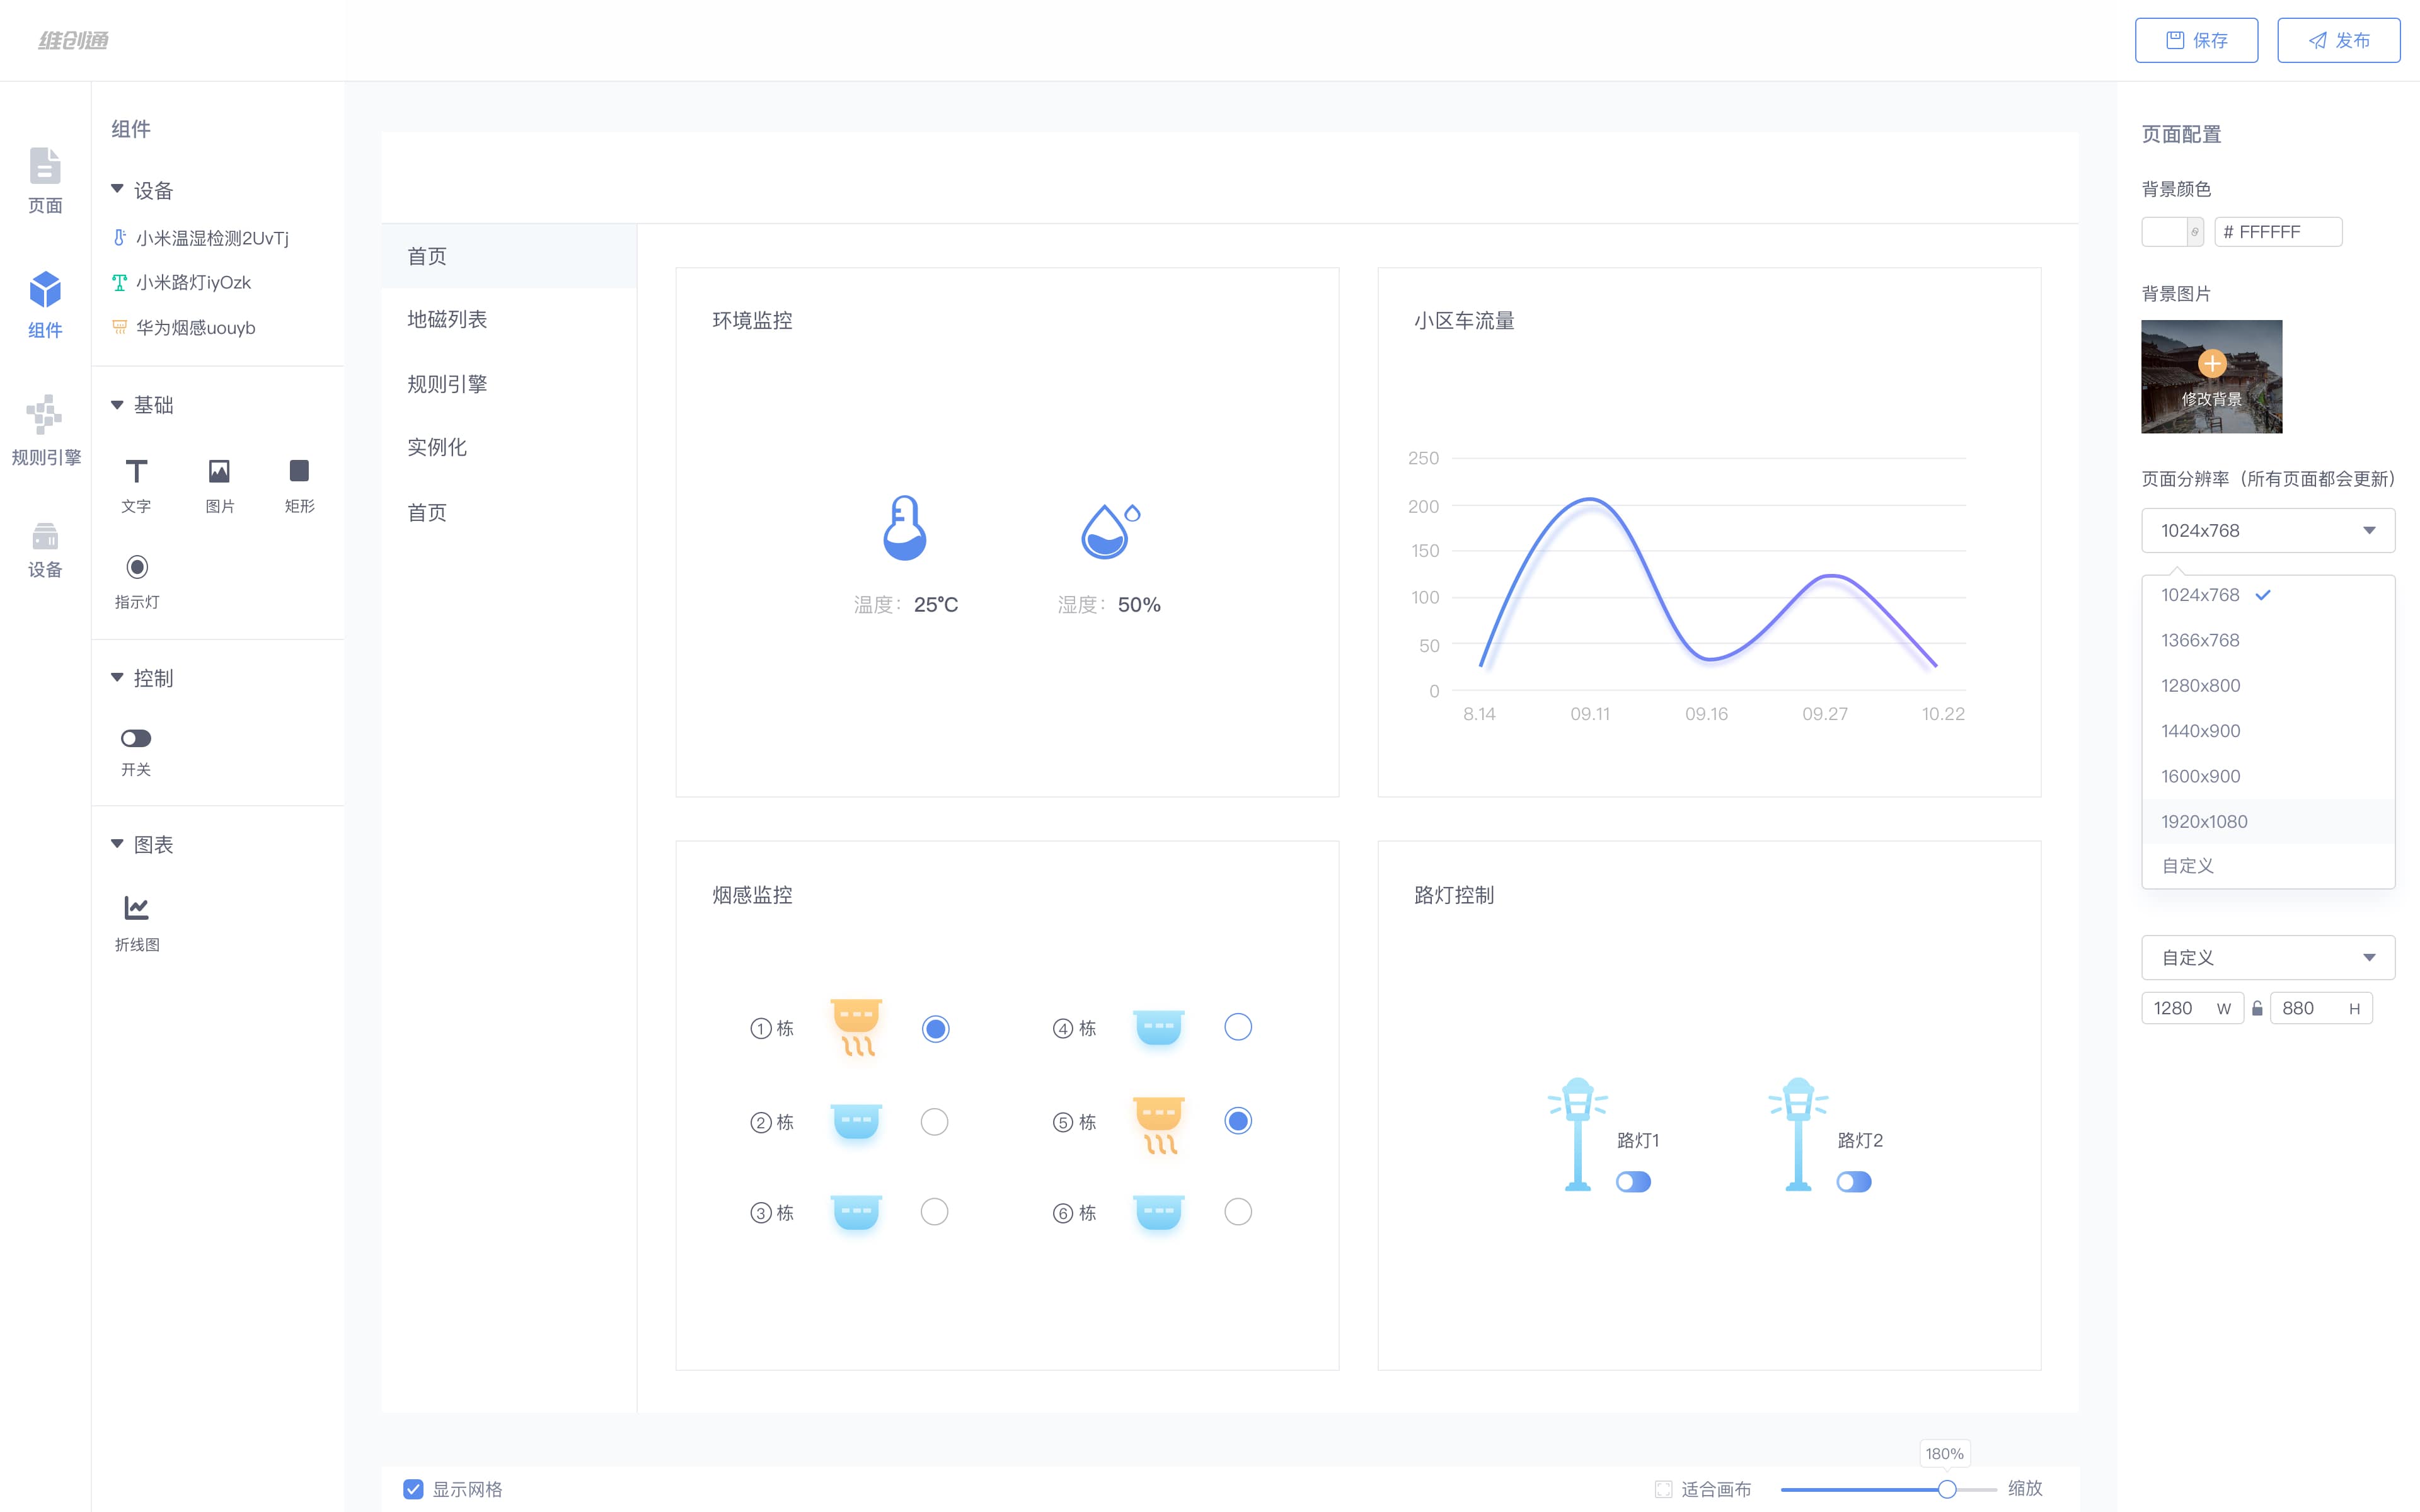
Task: Open the 规则引擎 sidebar icon
Action: [x=45, y=430]
